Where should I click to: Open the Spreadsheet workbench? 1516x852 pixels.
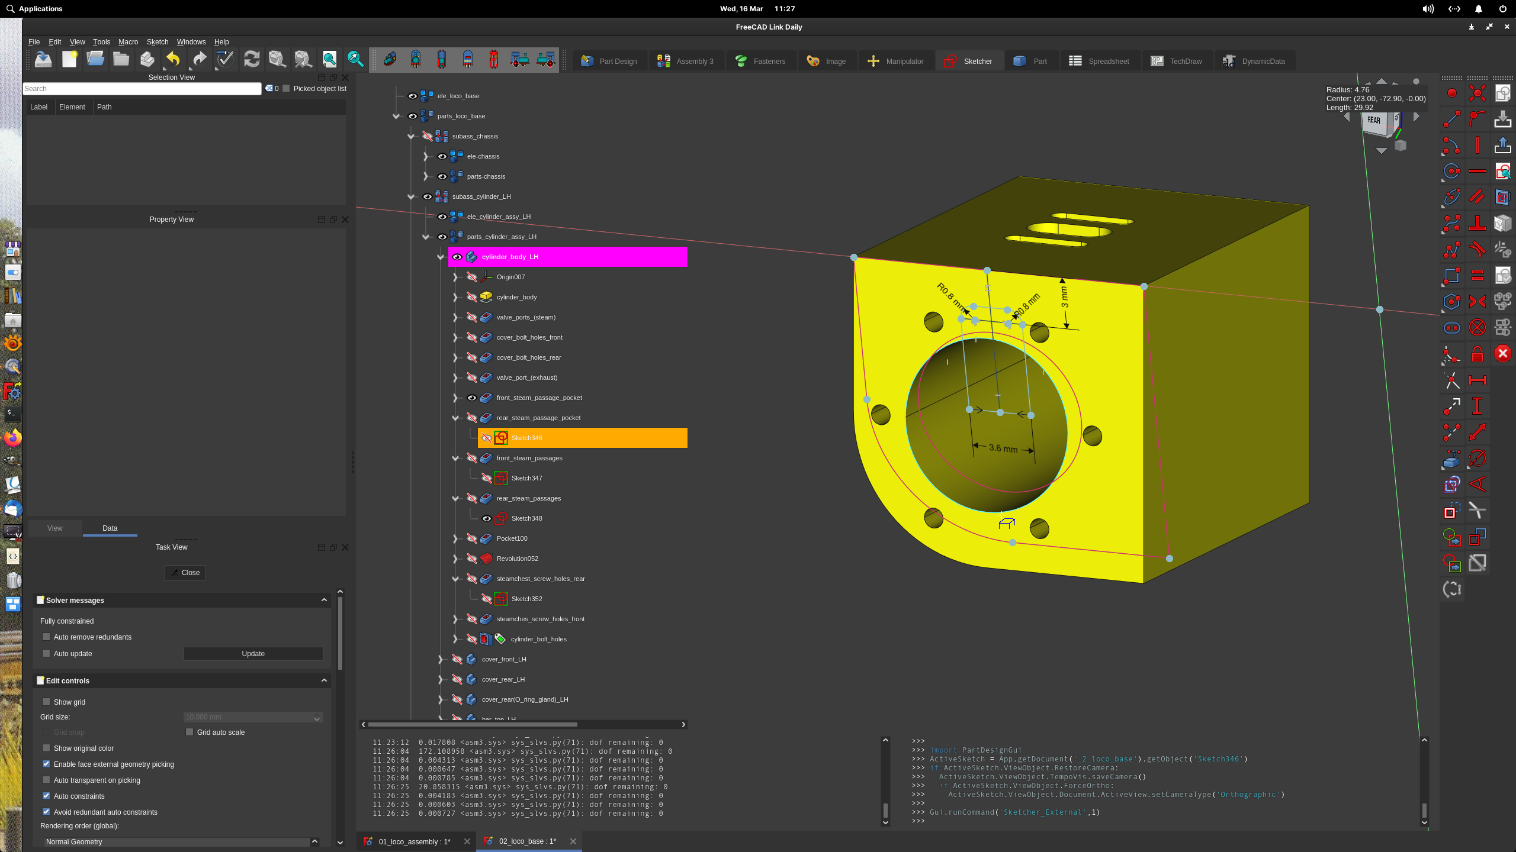(1100, 60)
